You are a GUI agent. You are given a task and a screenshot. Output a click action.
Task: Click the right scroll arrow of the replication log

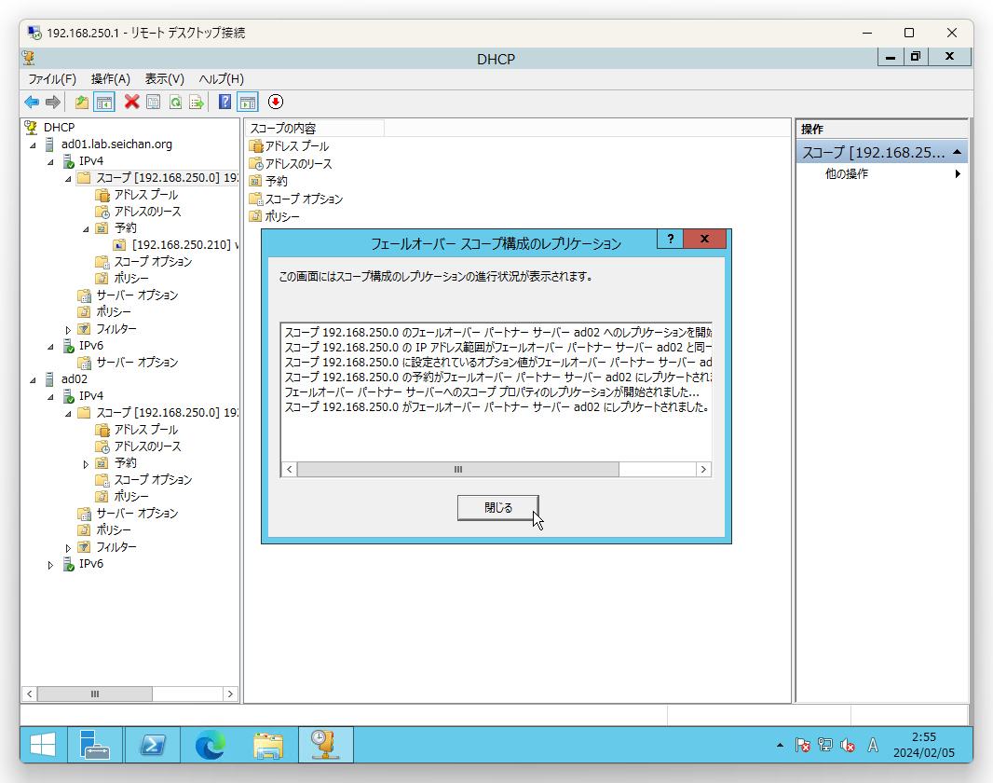click(x=703, y=470)
